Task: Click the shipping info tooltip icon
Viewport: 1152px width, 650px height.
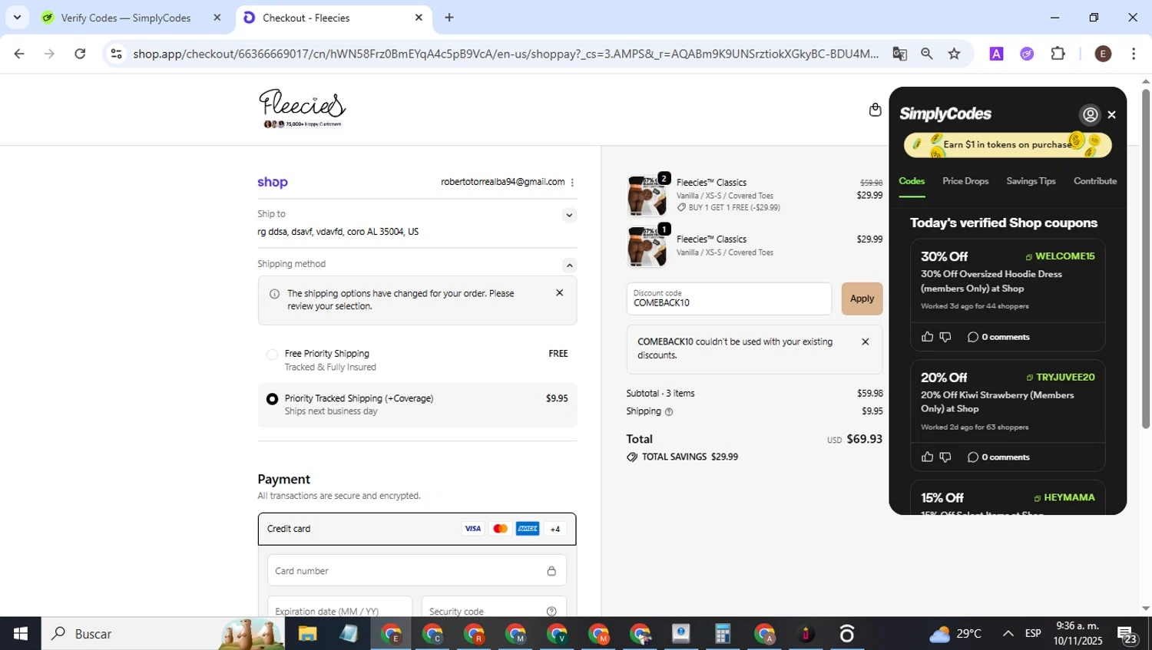Action: click(668, 411)
